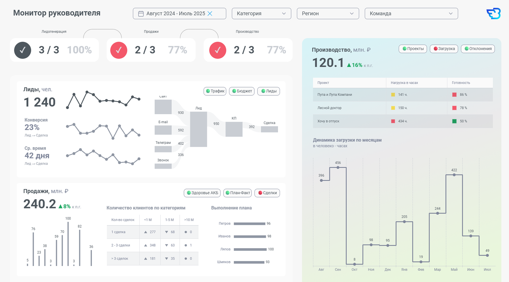Click green growth arrow beside 8%
Viewport: 509px width, 282px height.
point(60,206)
